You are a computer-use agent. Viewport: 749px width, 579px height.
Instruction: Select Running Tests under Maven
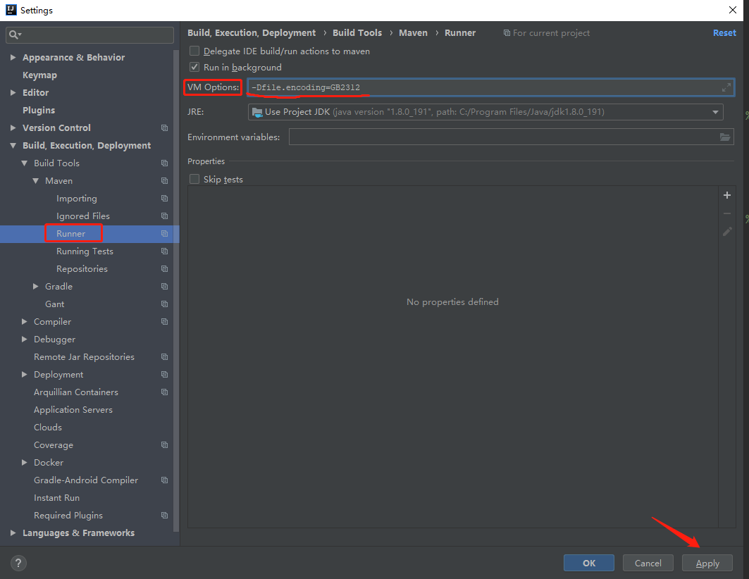[x=85, y=251]
